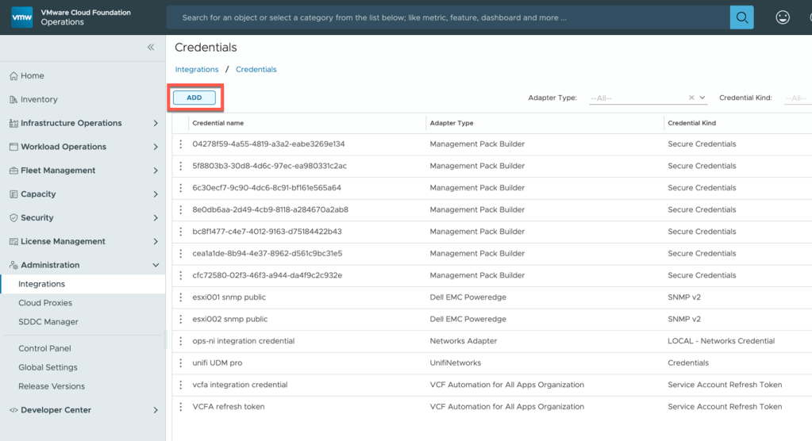Viewport: 812px width, 441px height.
Task: Expand the Fleet Management section
Action: [x=156, y=171]
